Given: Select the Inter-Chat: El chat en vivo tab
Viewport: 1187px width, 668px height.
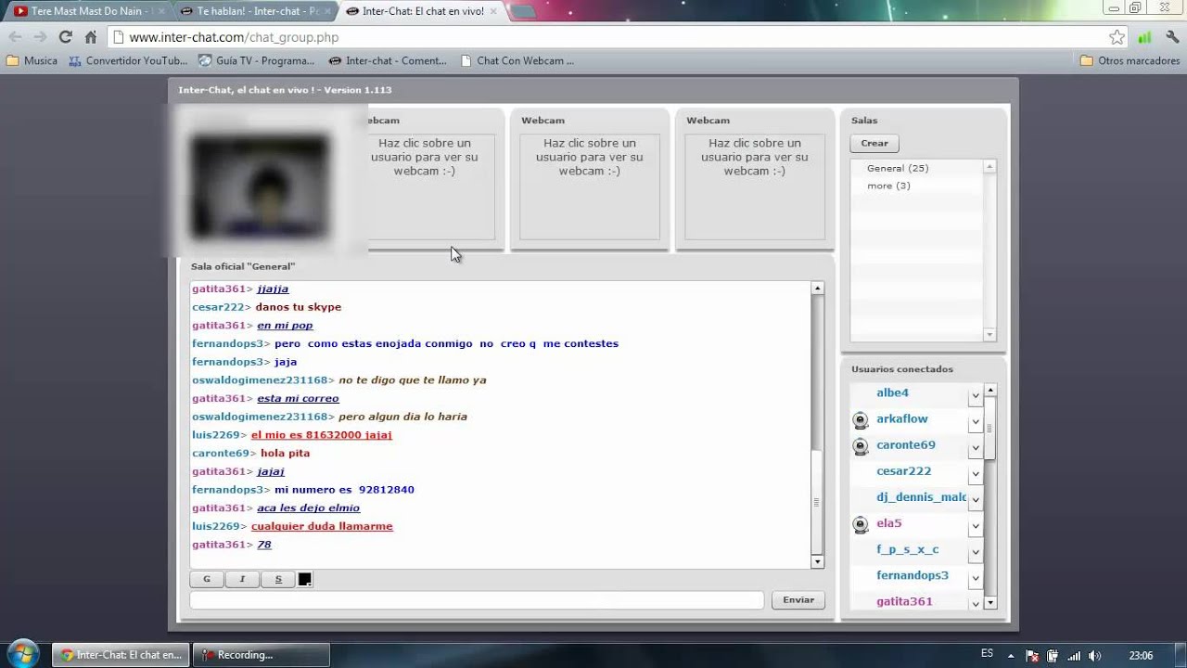Looking at the screenshot, I should point(422,11).
